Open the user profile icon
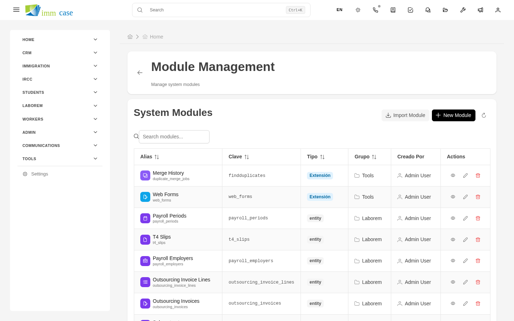514x321 pixels. pyautogui.click(x=498, y=10)
